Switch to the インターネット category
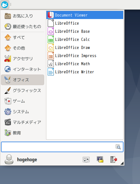The height and width of the screenshot is (184, 140). click(x=23, y=69)
